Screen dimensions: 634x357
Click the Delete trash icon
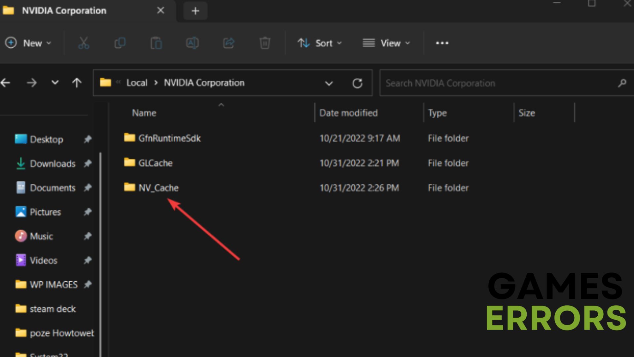265,43
